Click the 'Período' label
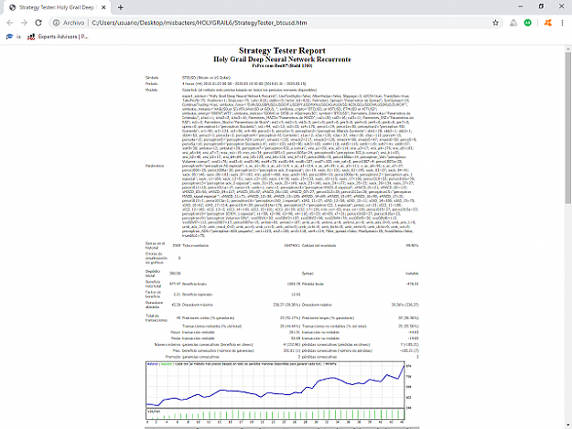572x429 pixels. tap(152, 84)
